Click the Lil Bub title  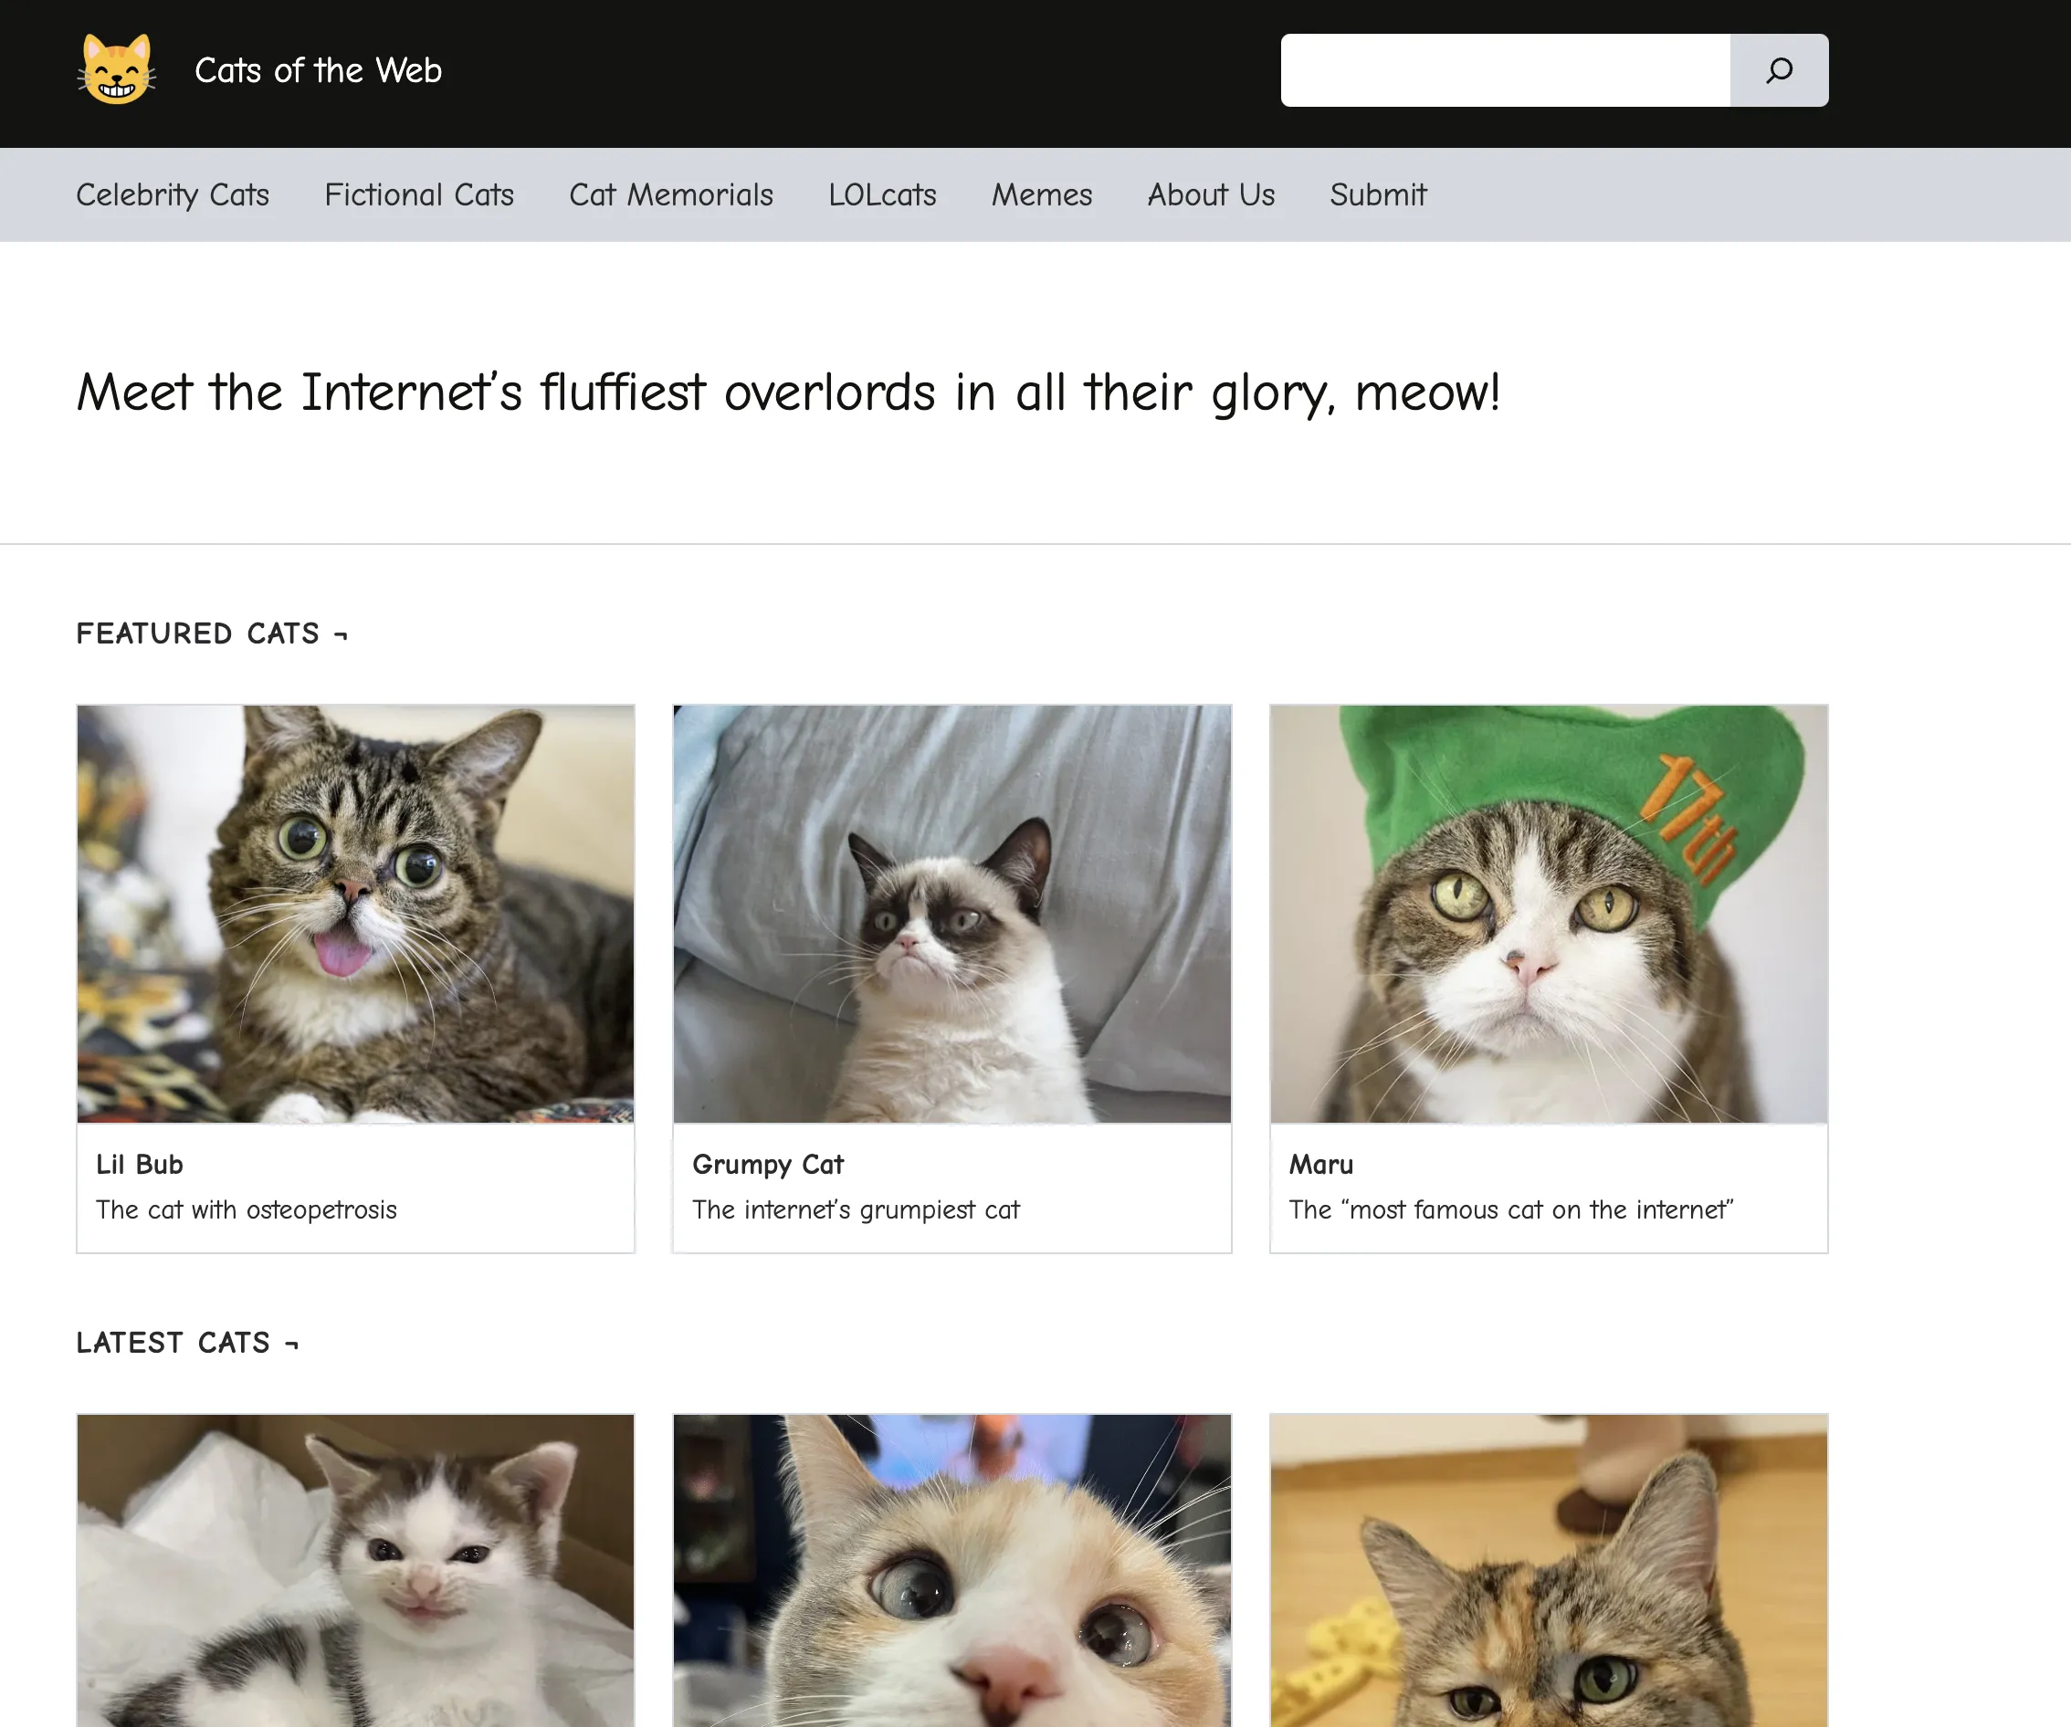point(139,1164)
